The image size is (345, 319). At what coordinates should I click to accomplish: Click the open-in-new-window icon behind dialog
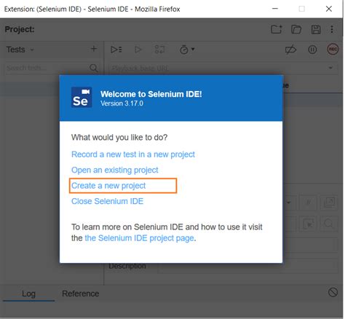pos(329,202)
